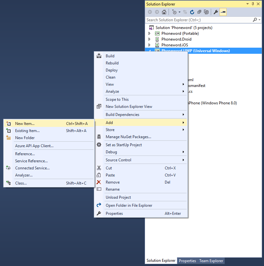The height and width of the screenshot is (266, 264).
Task: Click the Home icon in Solution Explorer toolbar
Action: coord(164,12)
